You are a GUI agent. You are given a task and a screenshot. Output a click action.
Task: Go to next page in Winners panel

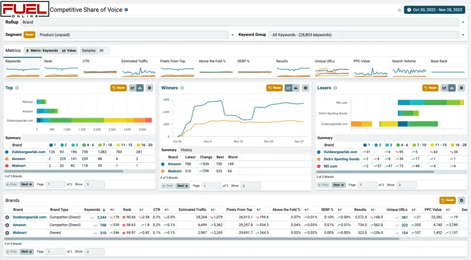(x=182, y=186)
